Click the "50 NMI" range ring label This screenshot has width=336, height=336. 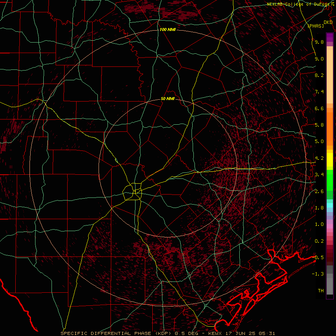click(x=168, y=99)
